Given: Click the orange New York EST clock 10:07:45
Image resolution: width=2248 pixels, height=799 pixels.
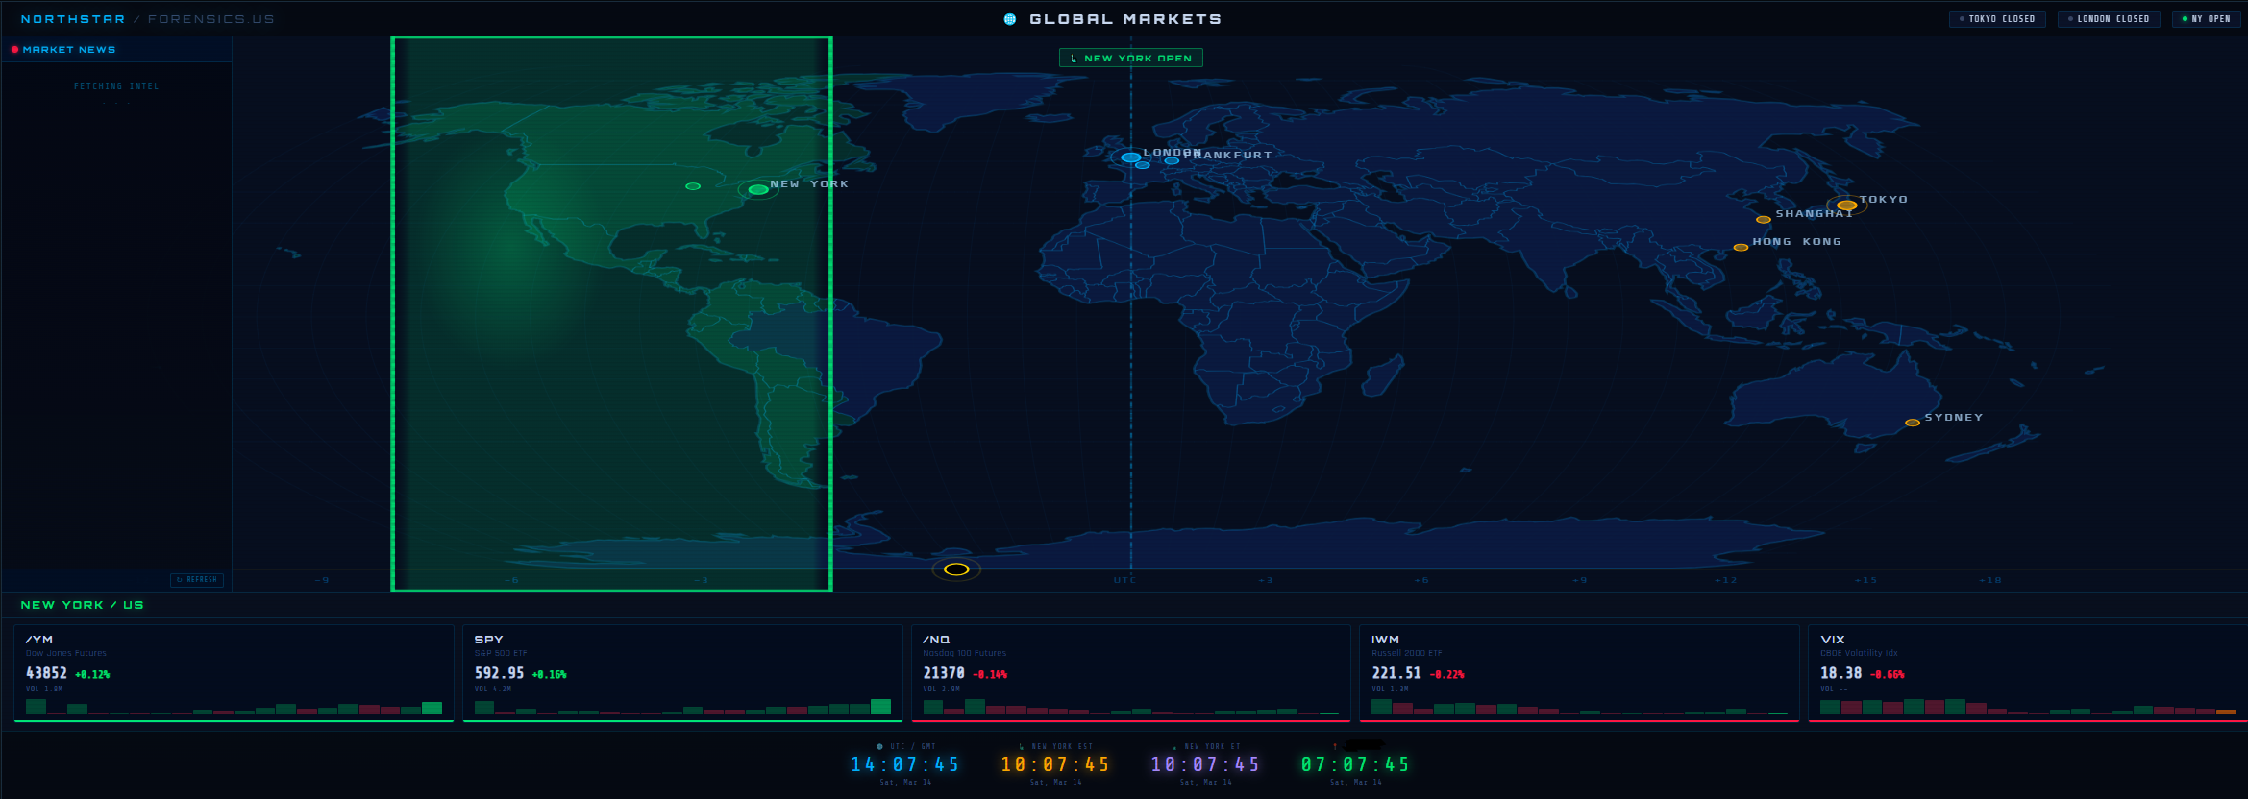Looking at the screenshot, I should [x=1055, y=765].
